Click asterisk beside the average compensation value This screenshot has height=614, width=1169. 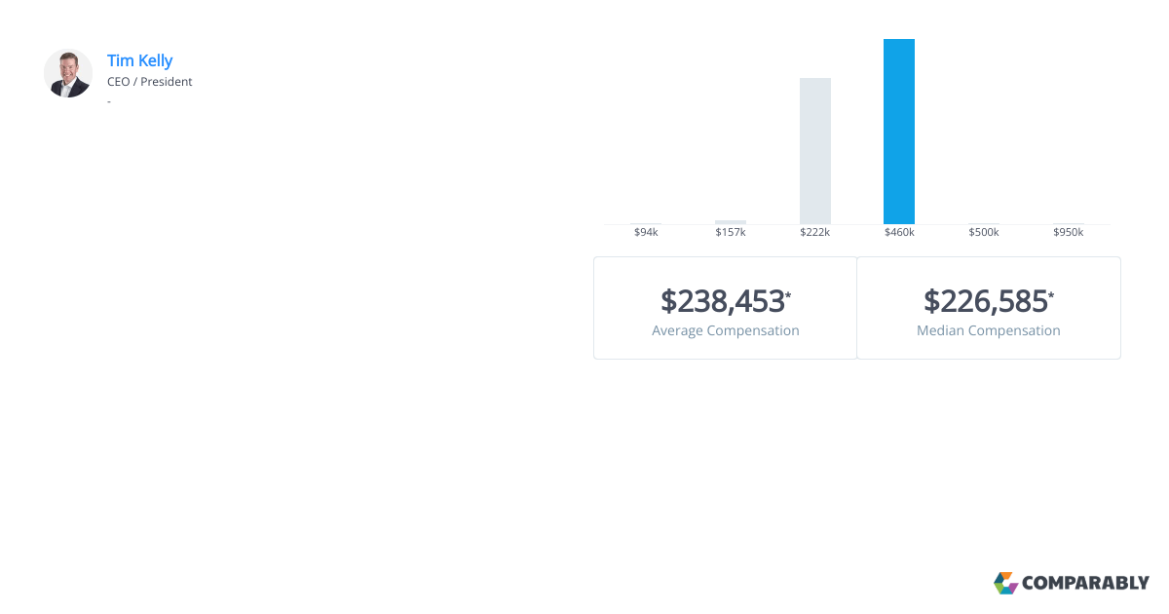(788, 294)
